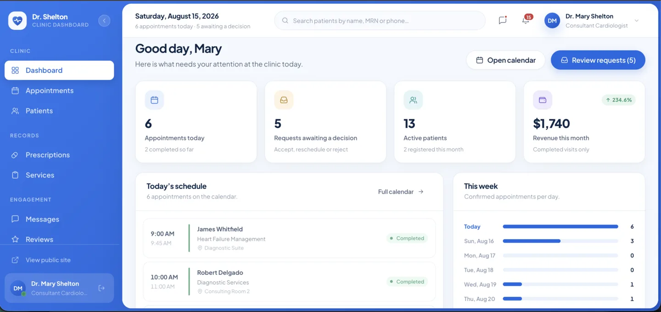Image resolution: width=661 pixels, height=312 pixels.
Task: Click the external link icon beside View public site
Action: pos(15,260)
